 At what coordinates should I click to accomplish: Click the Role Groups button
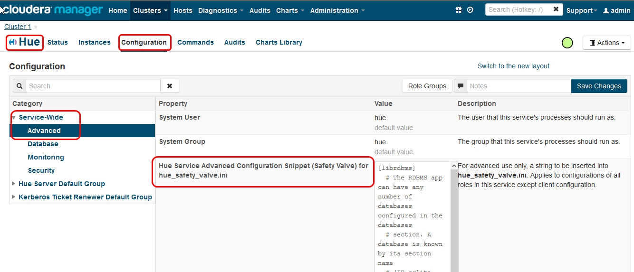coord(427,86)
